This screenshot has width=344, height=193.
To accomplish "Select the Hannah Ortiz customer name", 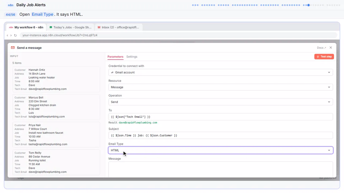I will [x=37, y=70].
